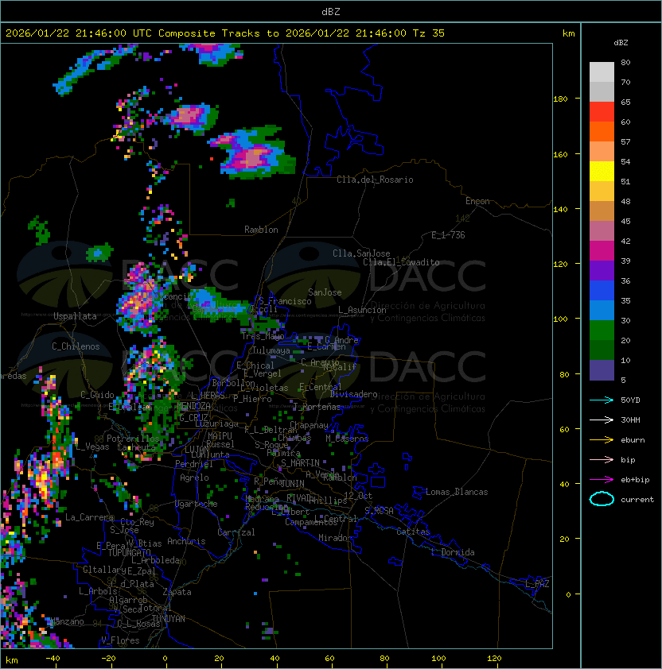Click the 120 tick on horizontal km axis
Screen dimensions: 662x669
pyautogui.click(x=494, y=659)
